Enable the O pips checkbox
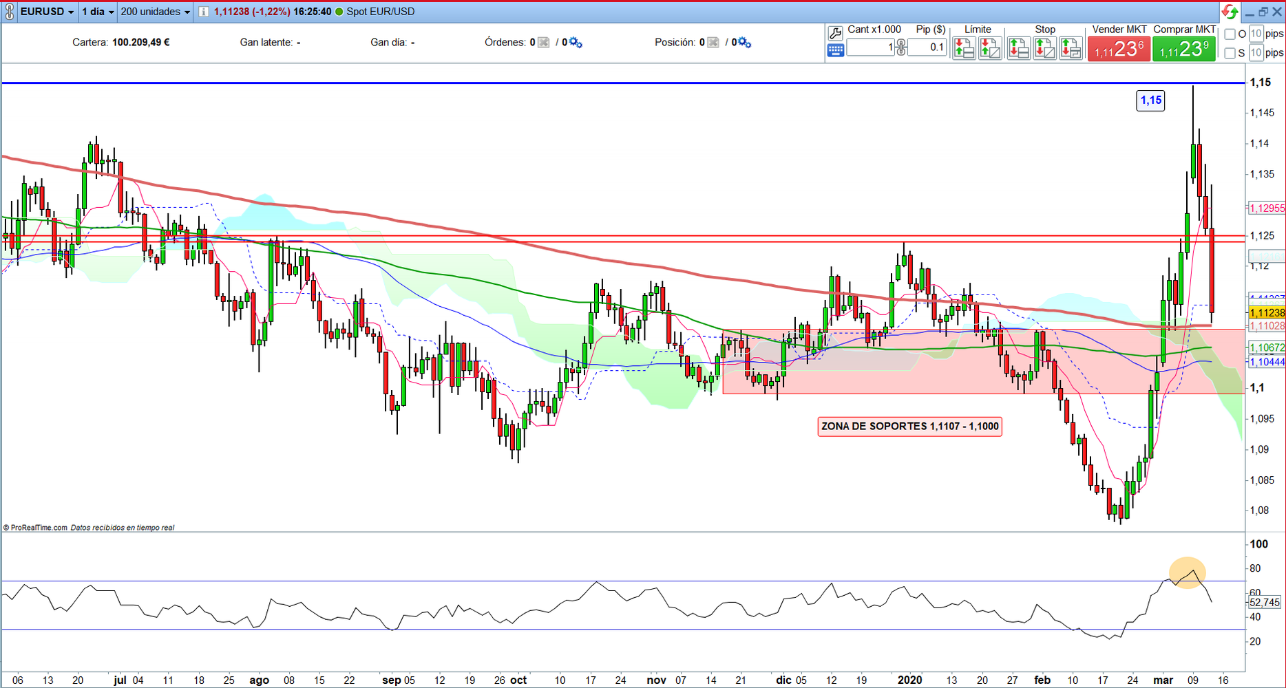 [x=1230, y=34]
